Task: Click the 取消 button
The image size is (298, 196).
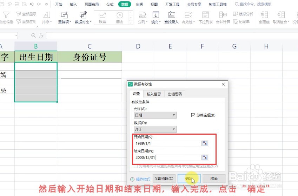Action: coord(214,178)
